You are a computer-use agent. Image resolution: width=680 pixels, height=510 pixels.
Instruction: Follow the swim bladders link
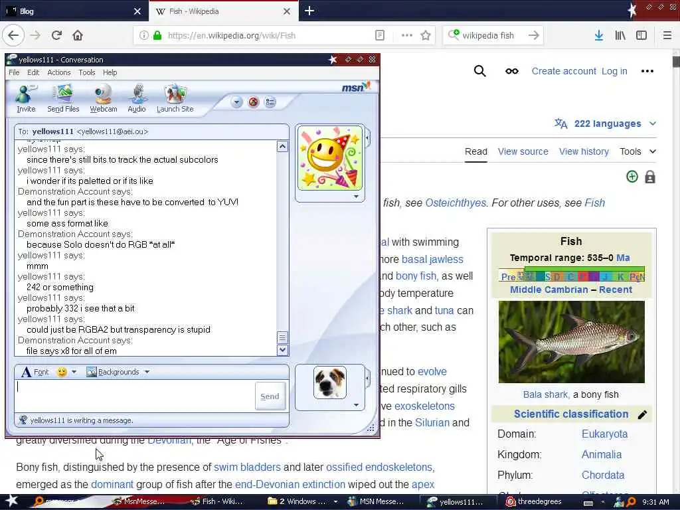point(247,467)
